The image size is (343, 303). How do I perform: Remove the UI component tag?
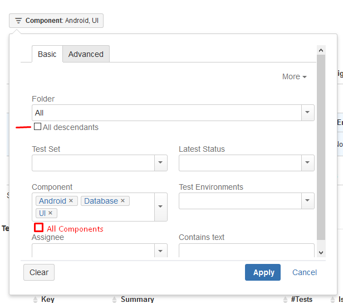50,213
